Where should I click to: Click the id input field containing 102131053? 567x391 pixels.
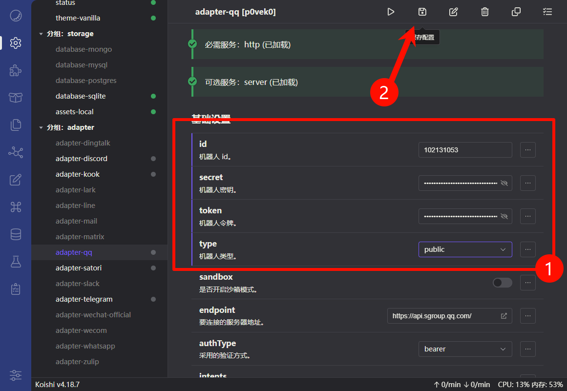point(465,150)
